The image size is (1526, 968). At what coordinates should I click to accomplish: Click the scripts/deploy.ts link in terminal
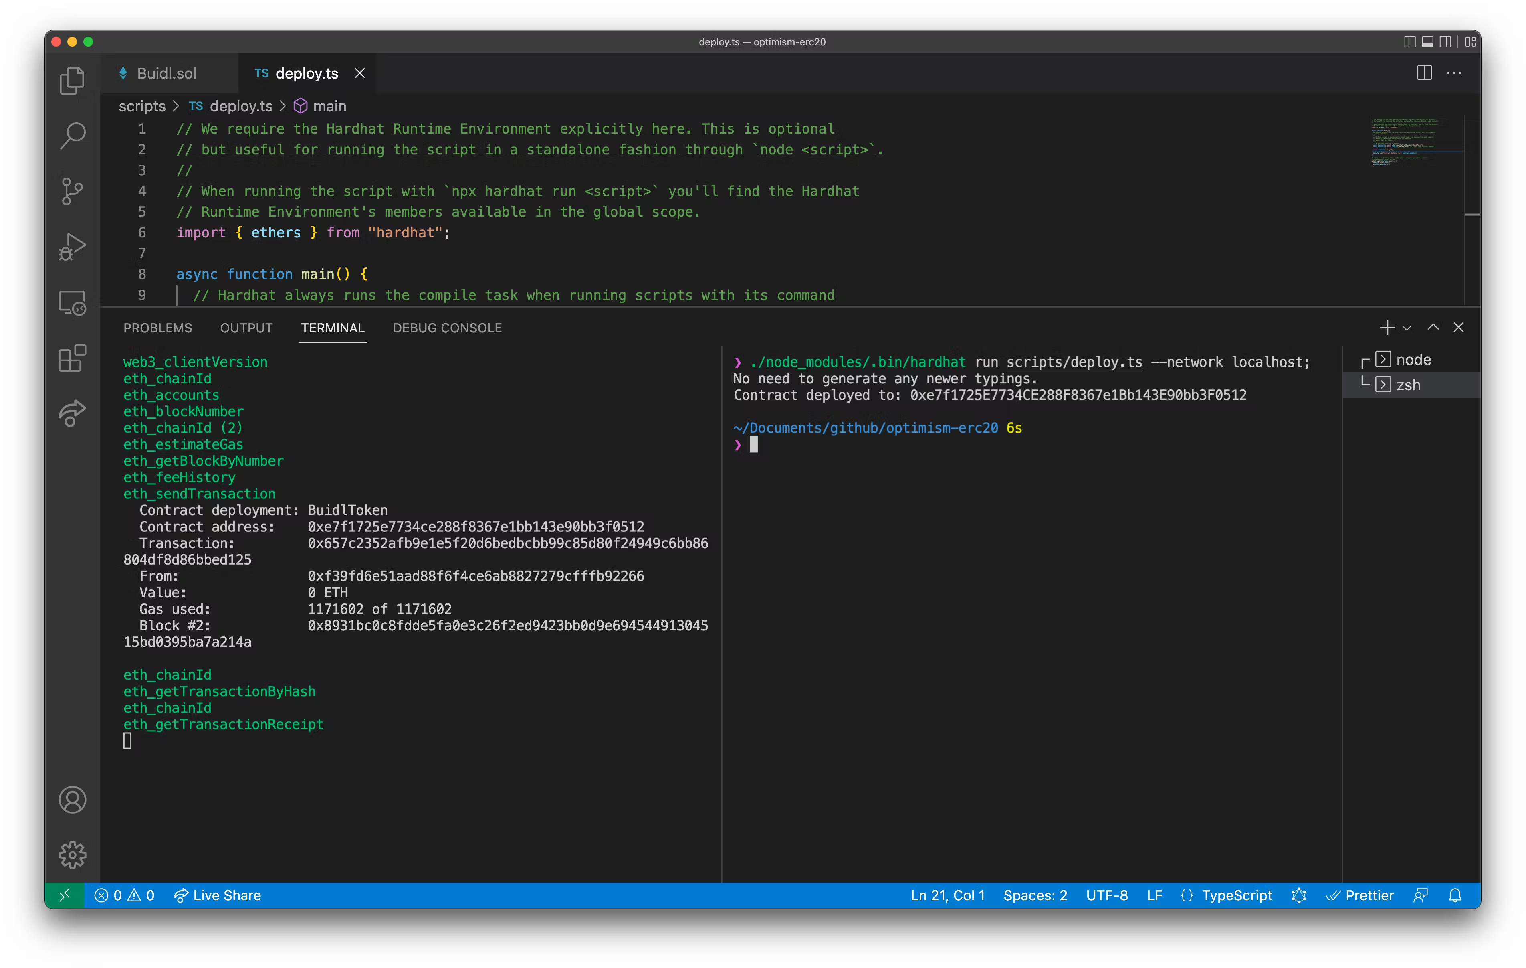(x=1074, y=362)
